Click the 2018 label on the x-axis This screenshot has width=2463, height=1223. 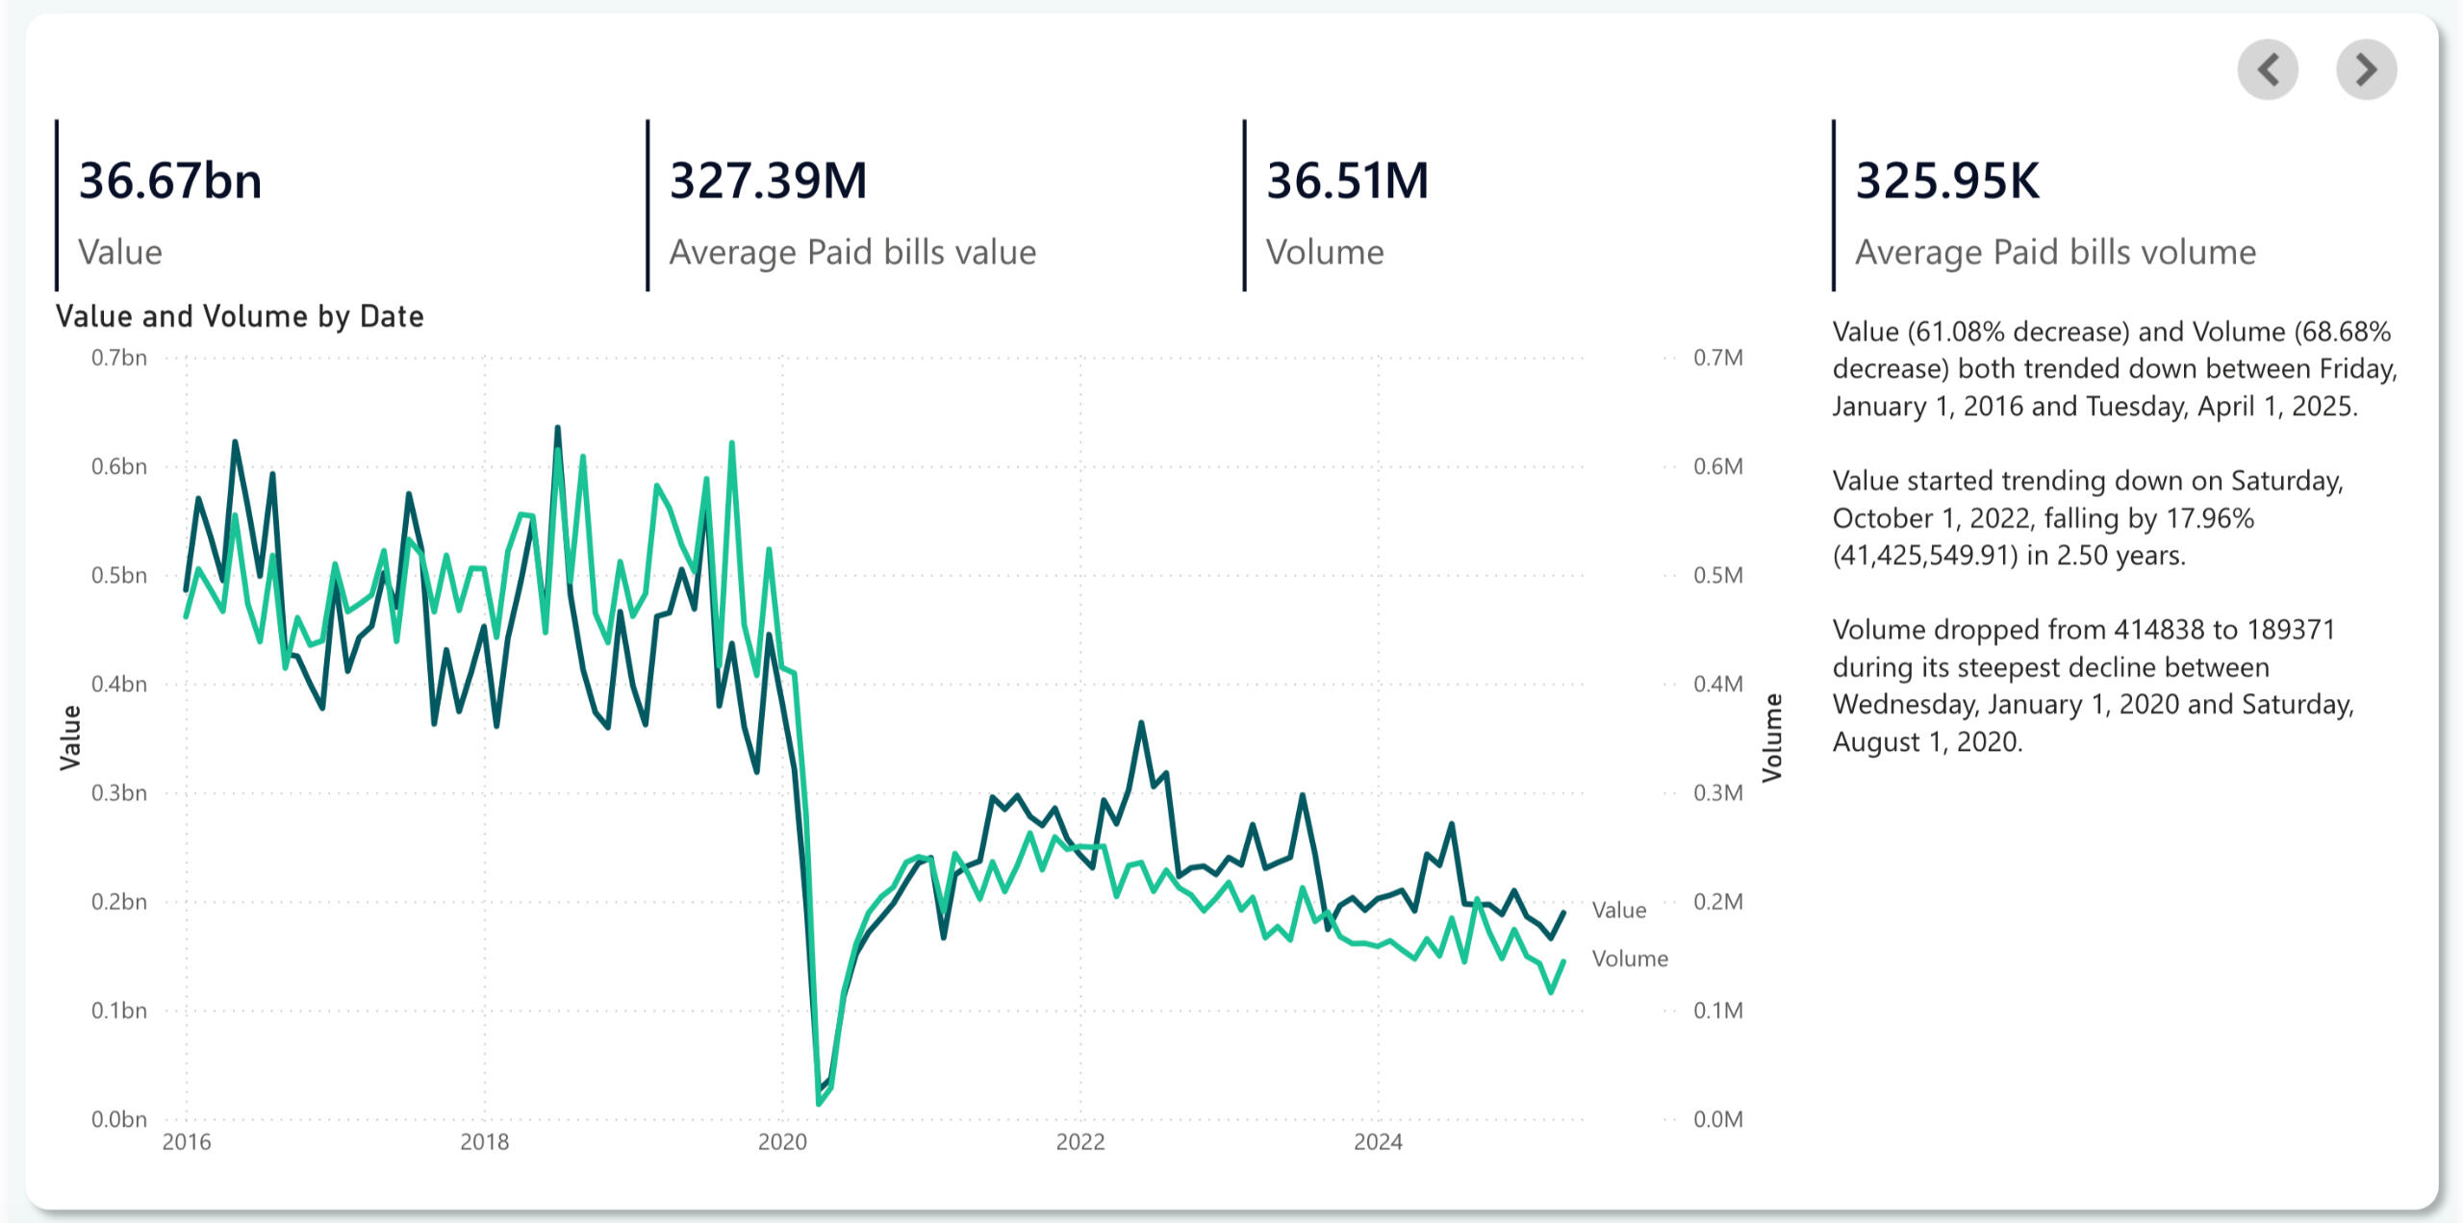[x=484, y=1141]
